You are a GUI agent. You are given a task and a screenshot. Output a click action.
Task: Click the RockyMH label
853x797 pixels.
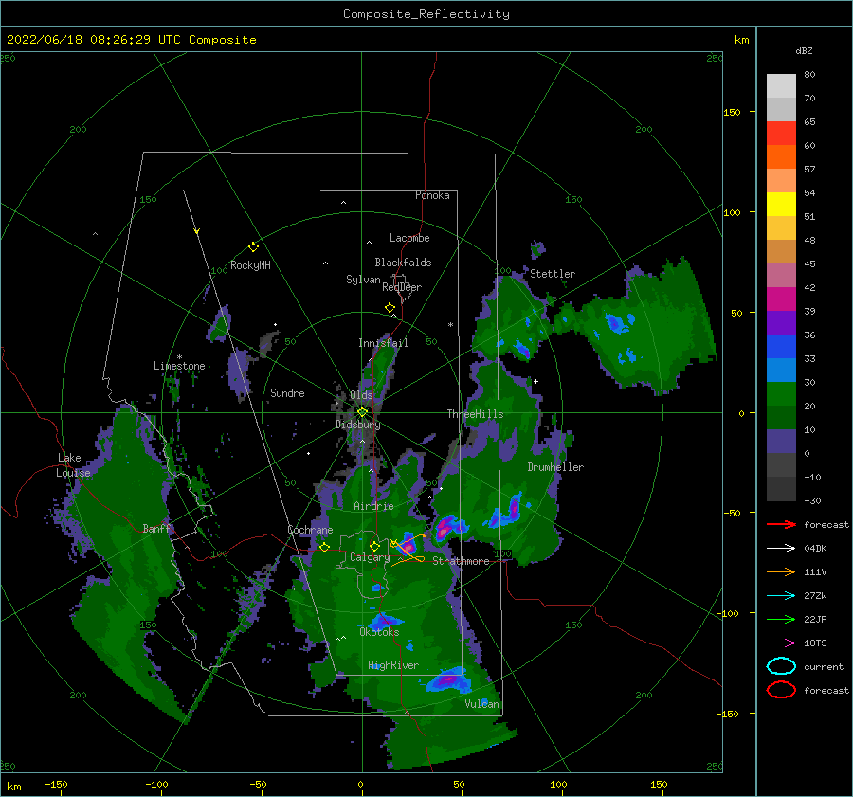250,265
